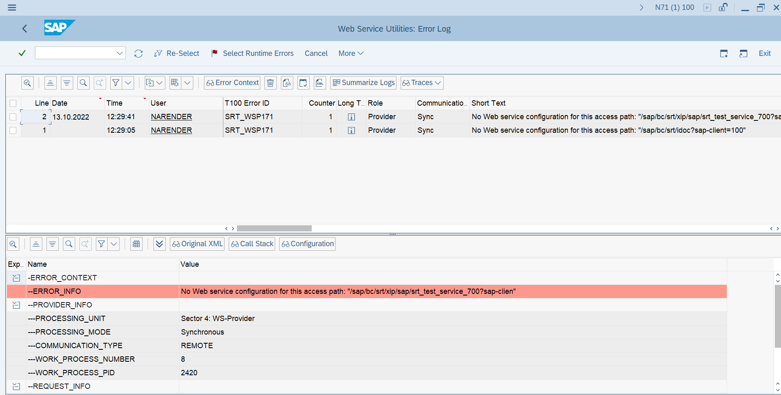Select all rows via the header checkbox
The width and height of the screenshot is (781, 395).
13,103
